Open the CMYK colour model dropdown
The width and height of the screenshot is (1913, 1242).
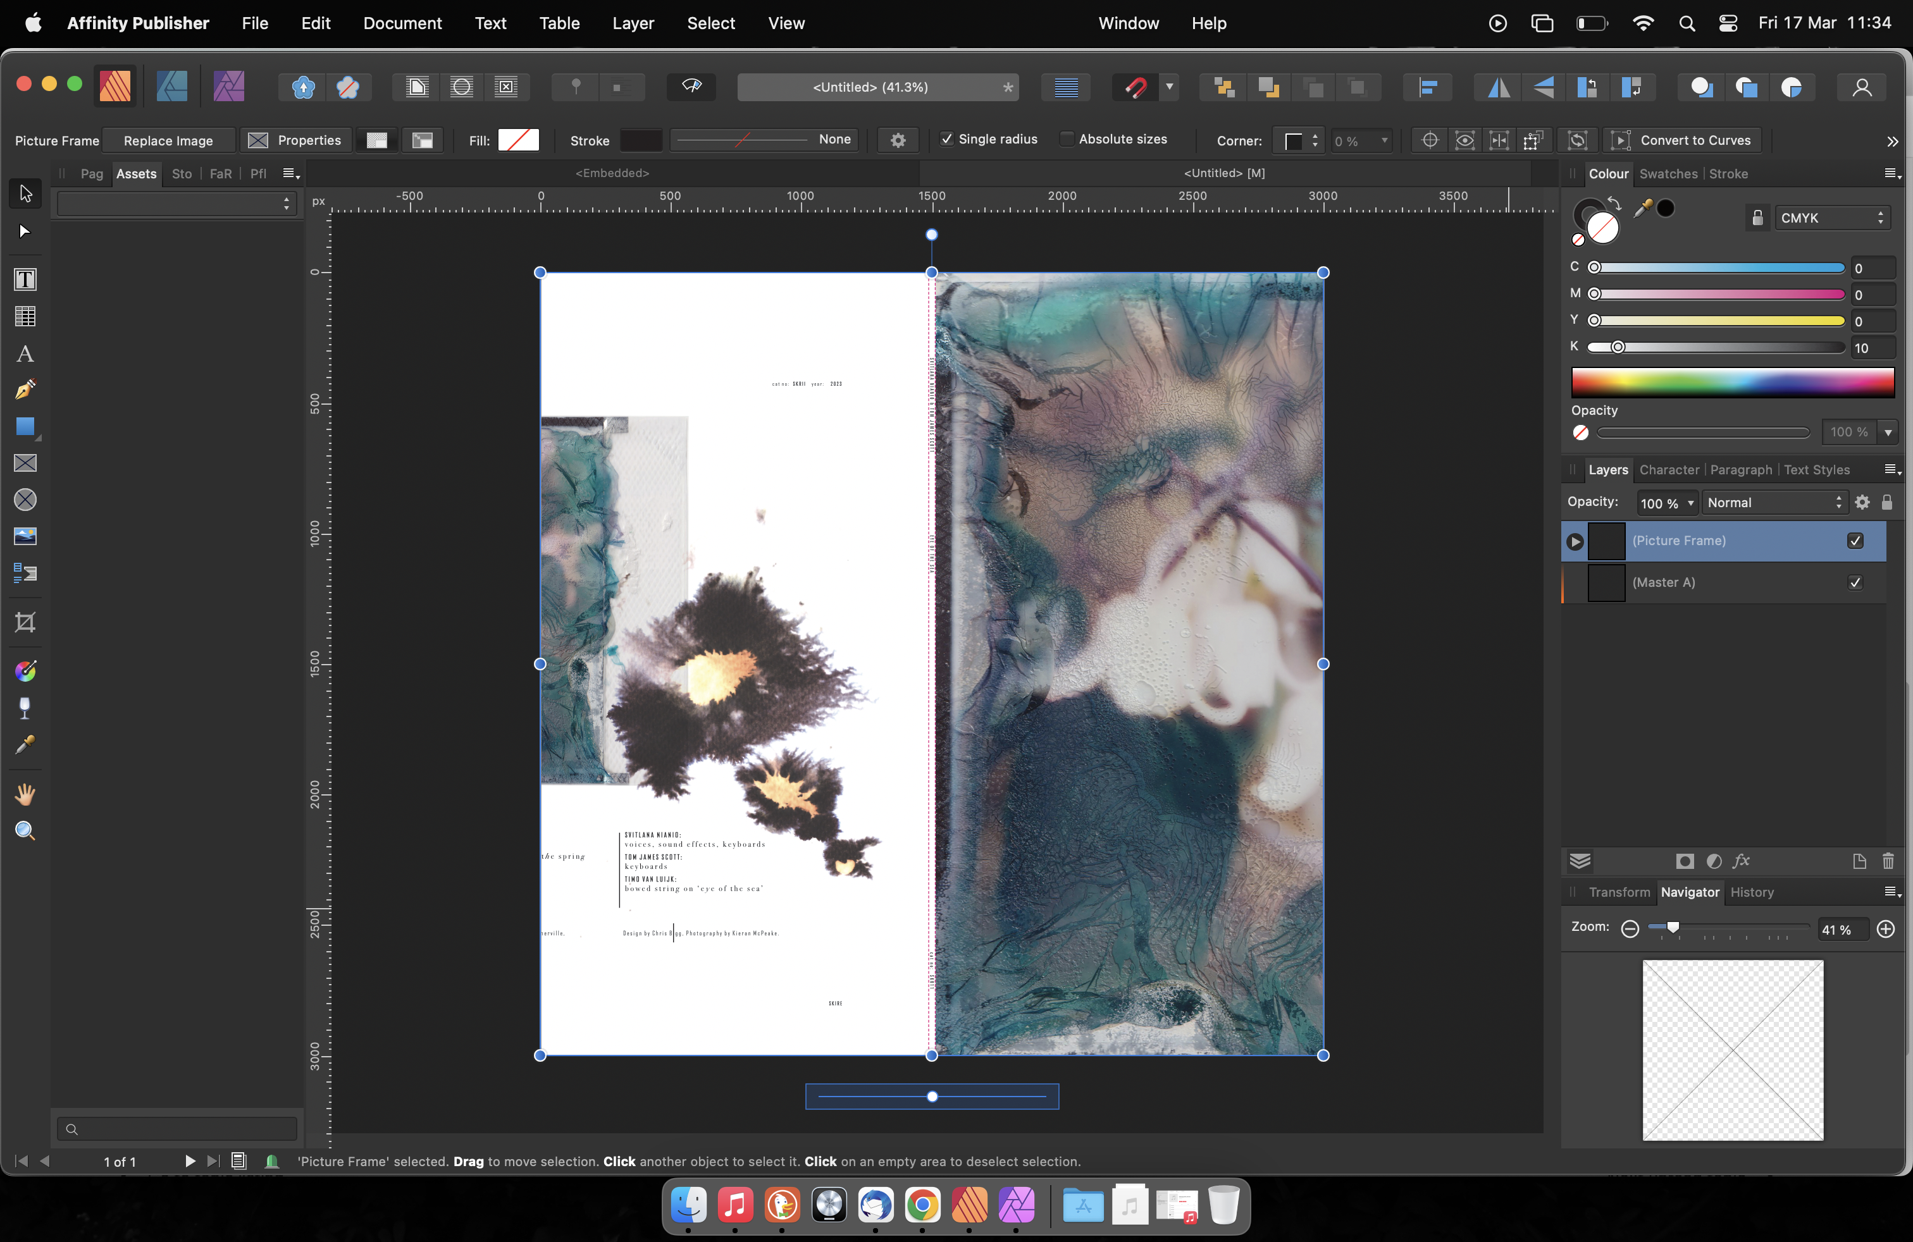[x=1832, y=218]
